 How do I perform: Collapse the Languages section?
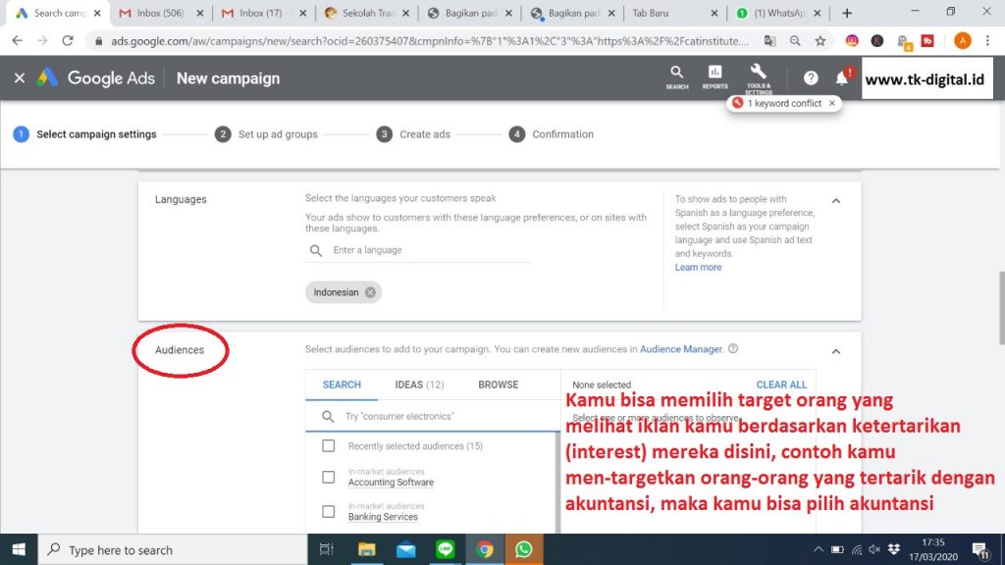pos(836,200)
